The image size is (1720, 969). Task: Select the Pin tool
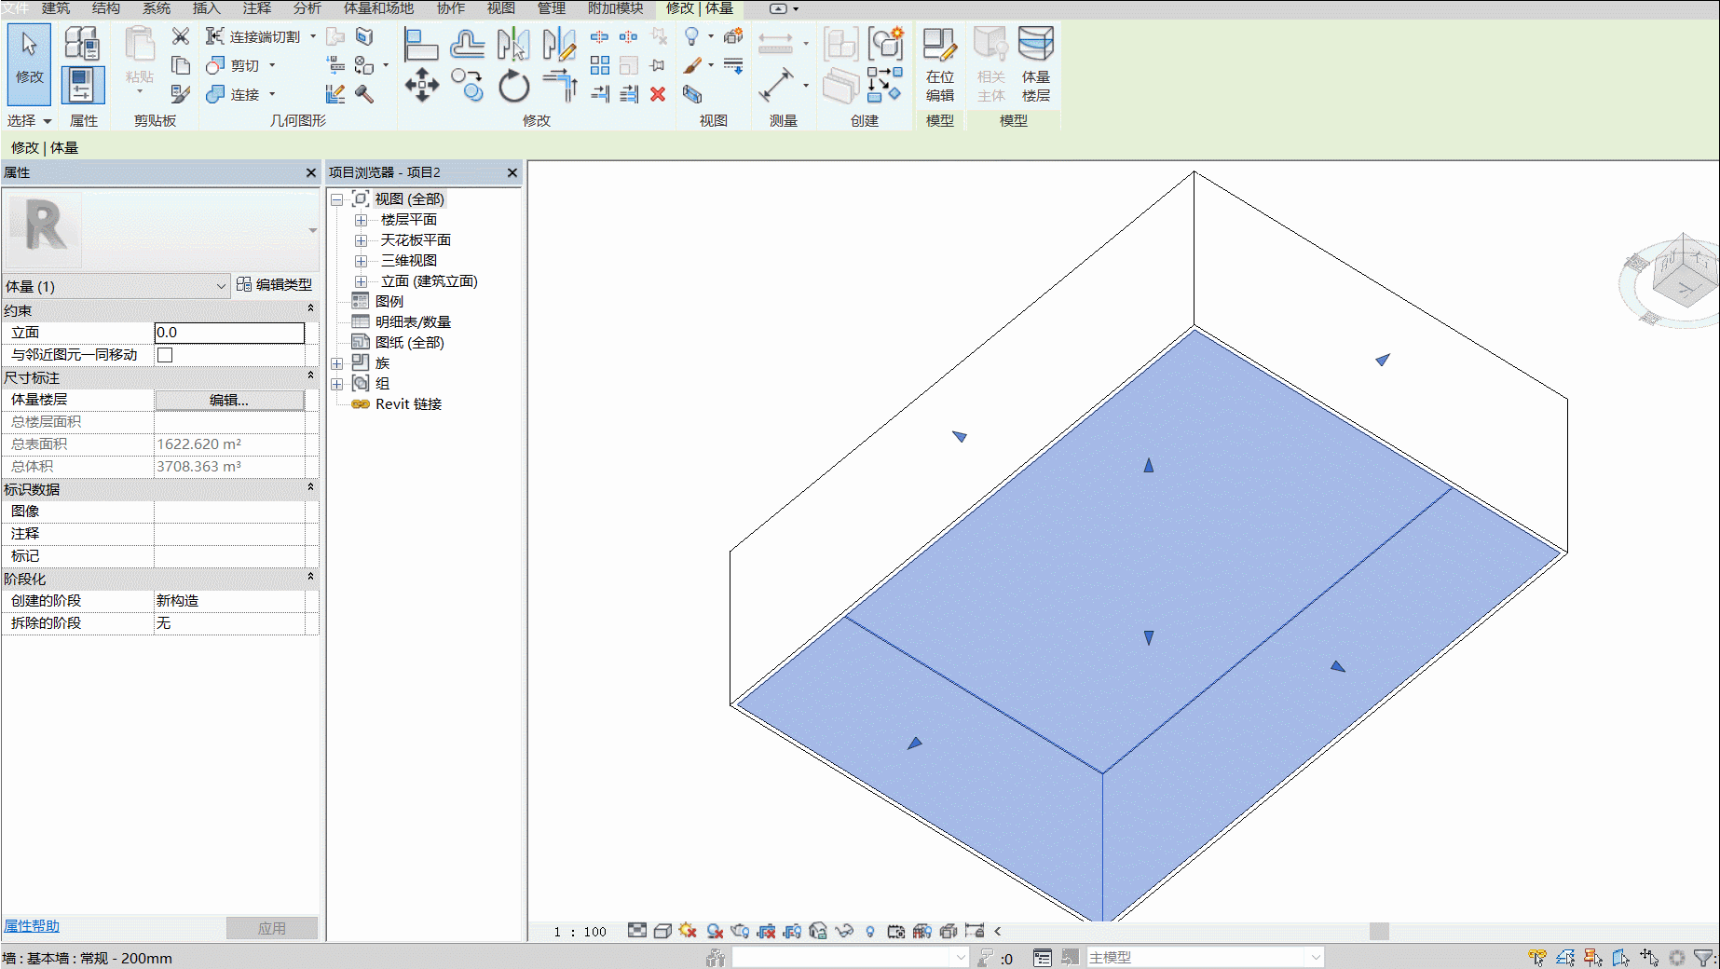point(658,65)
